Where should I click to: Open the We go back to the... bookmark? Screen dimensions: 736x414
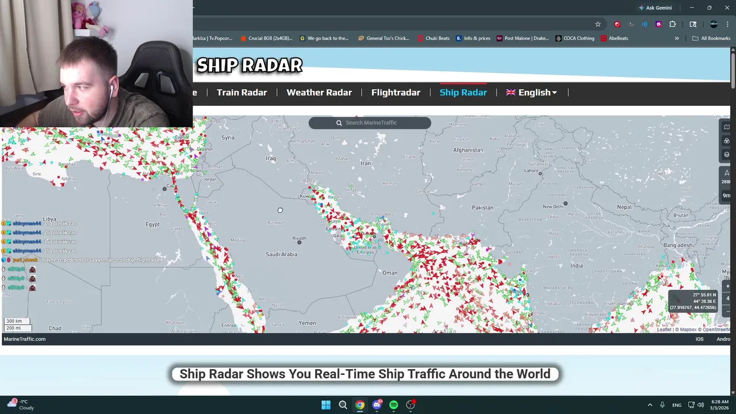click(324, 39)
